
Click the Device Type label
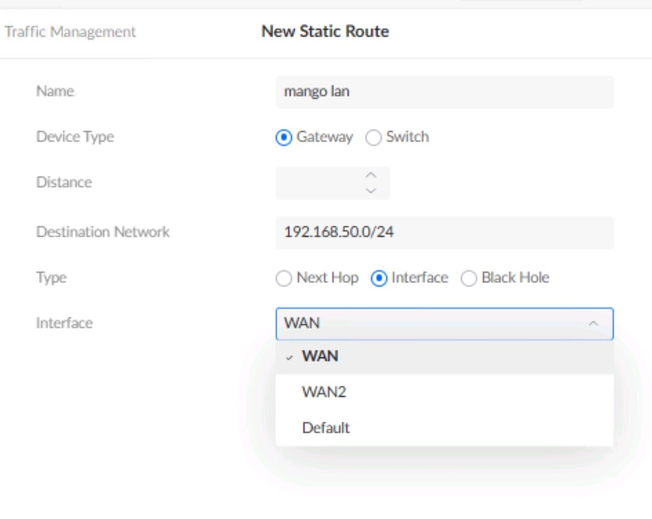click(x=75, y=136)
